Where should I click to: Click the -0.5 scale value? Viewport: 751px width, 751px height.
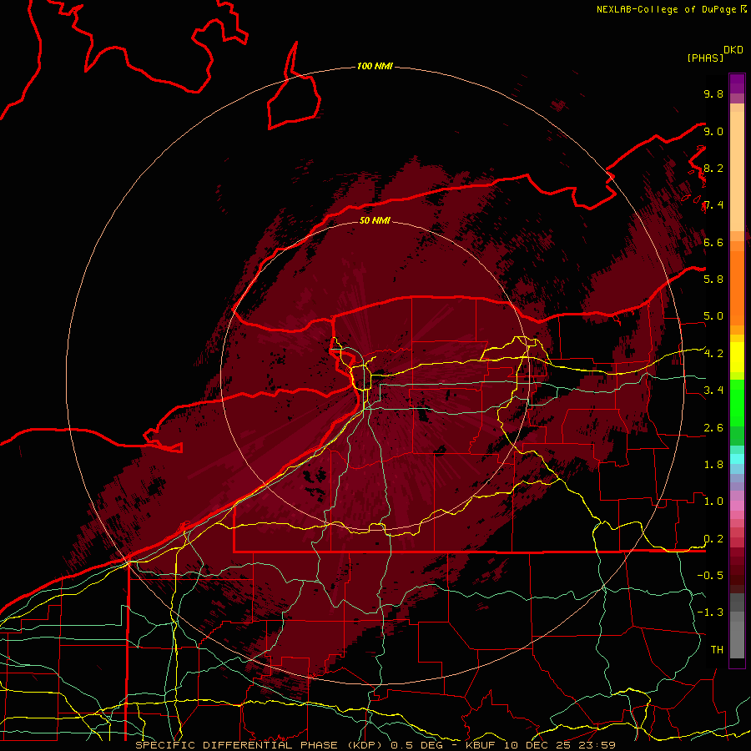pyautogui.click(x=710, y=575)
